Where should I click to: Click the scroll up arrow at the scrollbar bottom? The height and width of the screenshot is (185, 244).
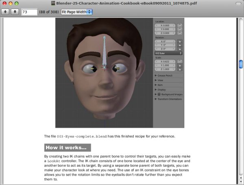pyautogui.click(x=241, y=178)
